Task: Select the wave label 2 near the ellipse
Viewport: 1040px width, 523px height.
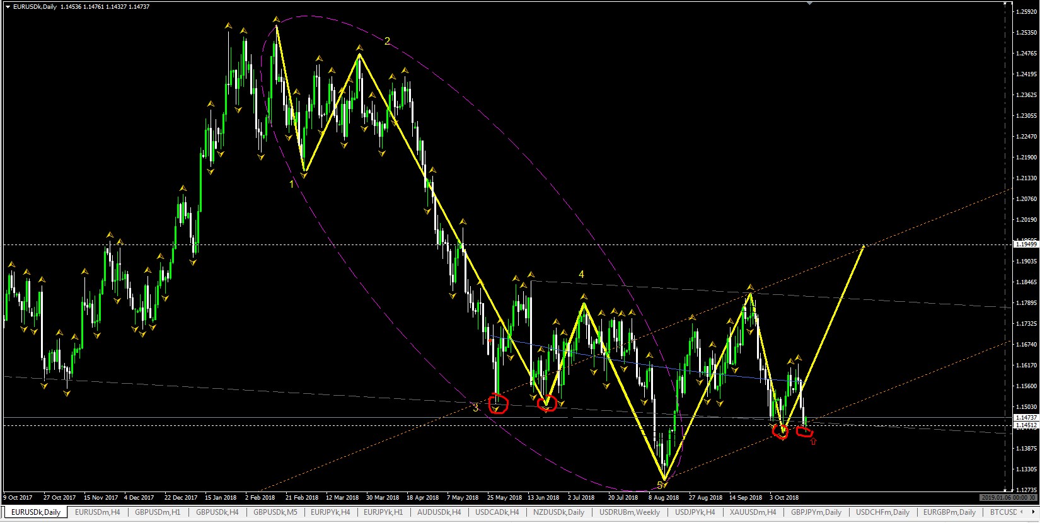Action: click(387, 42)
